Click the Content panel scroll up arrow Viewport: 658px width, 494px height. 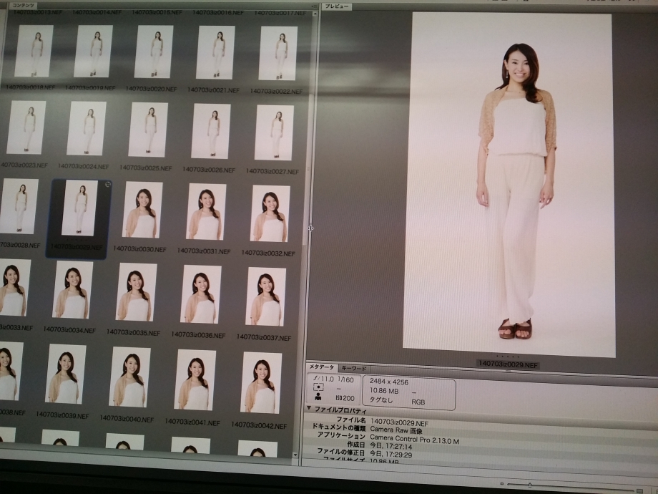315,14
